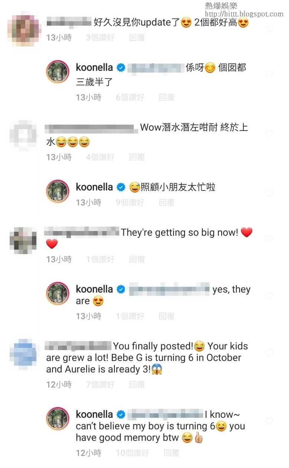289x468 pixels.
Task: Open koonella avatar on '三歲半了' reply
Action: coord(58,72)
